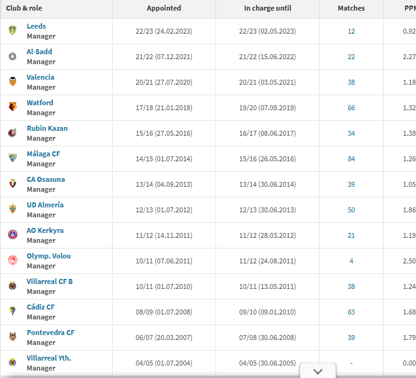Screen dimensions: 416x378
Task: Click the Leeds club crest icon
Action: tap(12, 31)
